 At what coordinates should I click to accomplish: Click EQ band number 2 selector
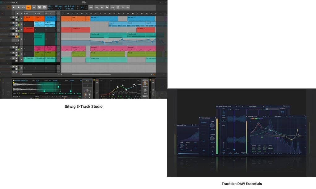coord(110,96)
